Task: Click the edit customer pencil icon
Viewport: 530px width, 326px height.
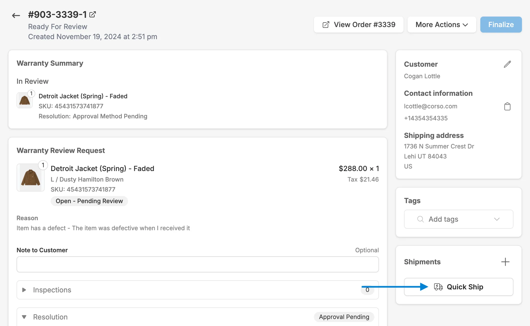Action: point(507,64)
